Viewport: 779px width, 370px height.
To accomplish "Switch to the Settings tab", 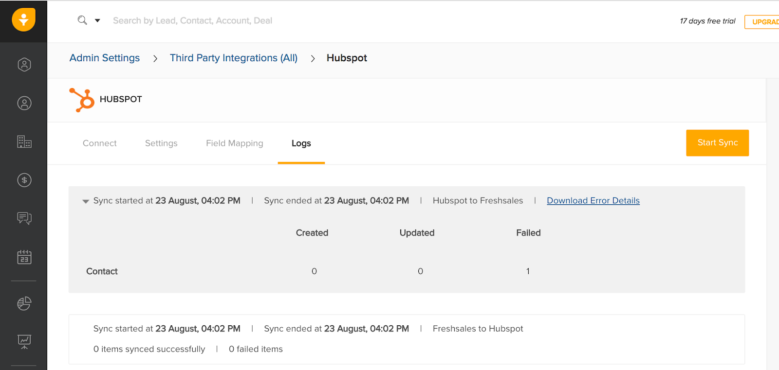I will [x=161, y=143].
